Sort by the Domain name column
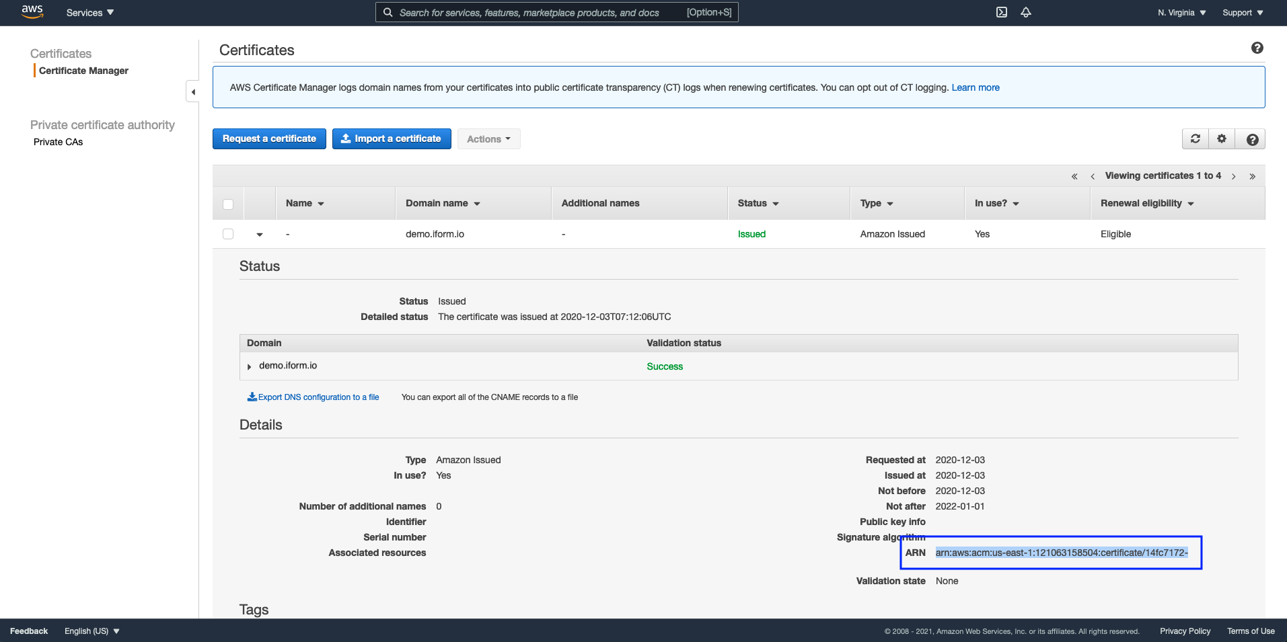This screenshot has height=642, width=1287. [443, 203]
